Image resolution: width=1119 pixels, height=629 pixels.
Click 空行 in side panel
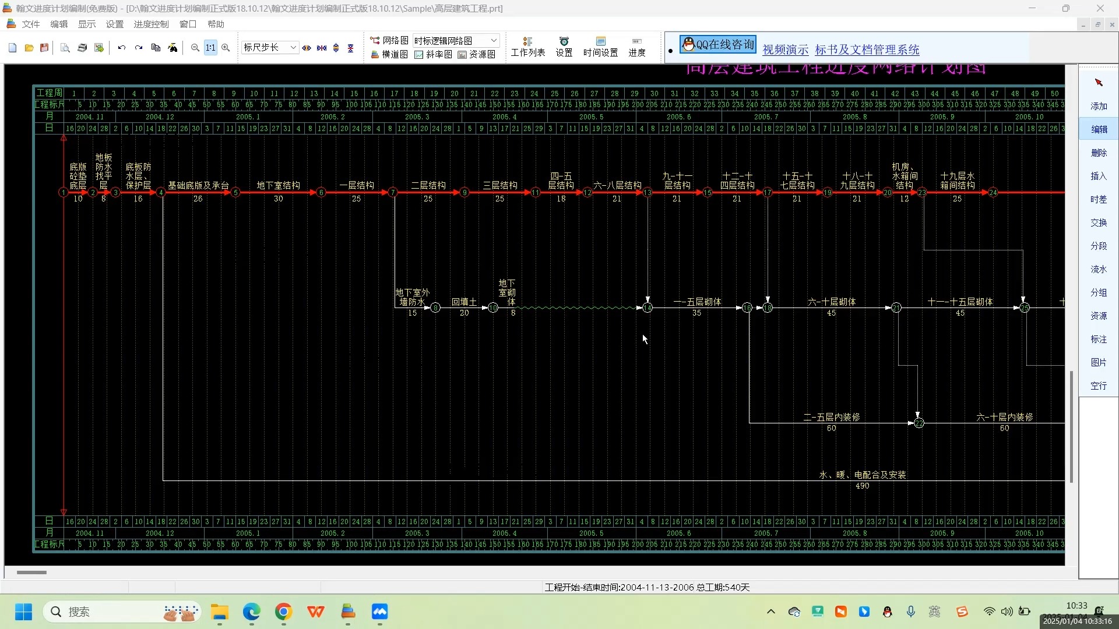[1099, 386]
